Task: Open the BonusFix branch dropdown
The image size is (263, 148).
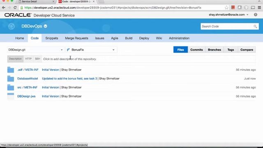Action: click(x=91, y=50)
